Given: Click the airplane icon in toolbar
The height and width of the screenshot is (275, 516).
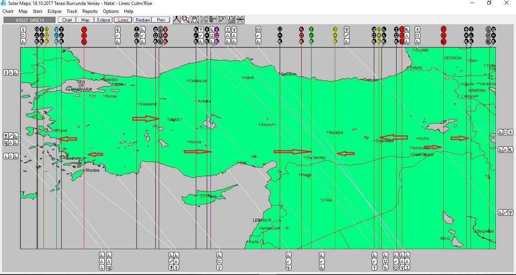Looking at the screenshot, I should [x=204, y=20].
